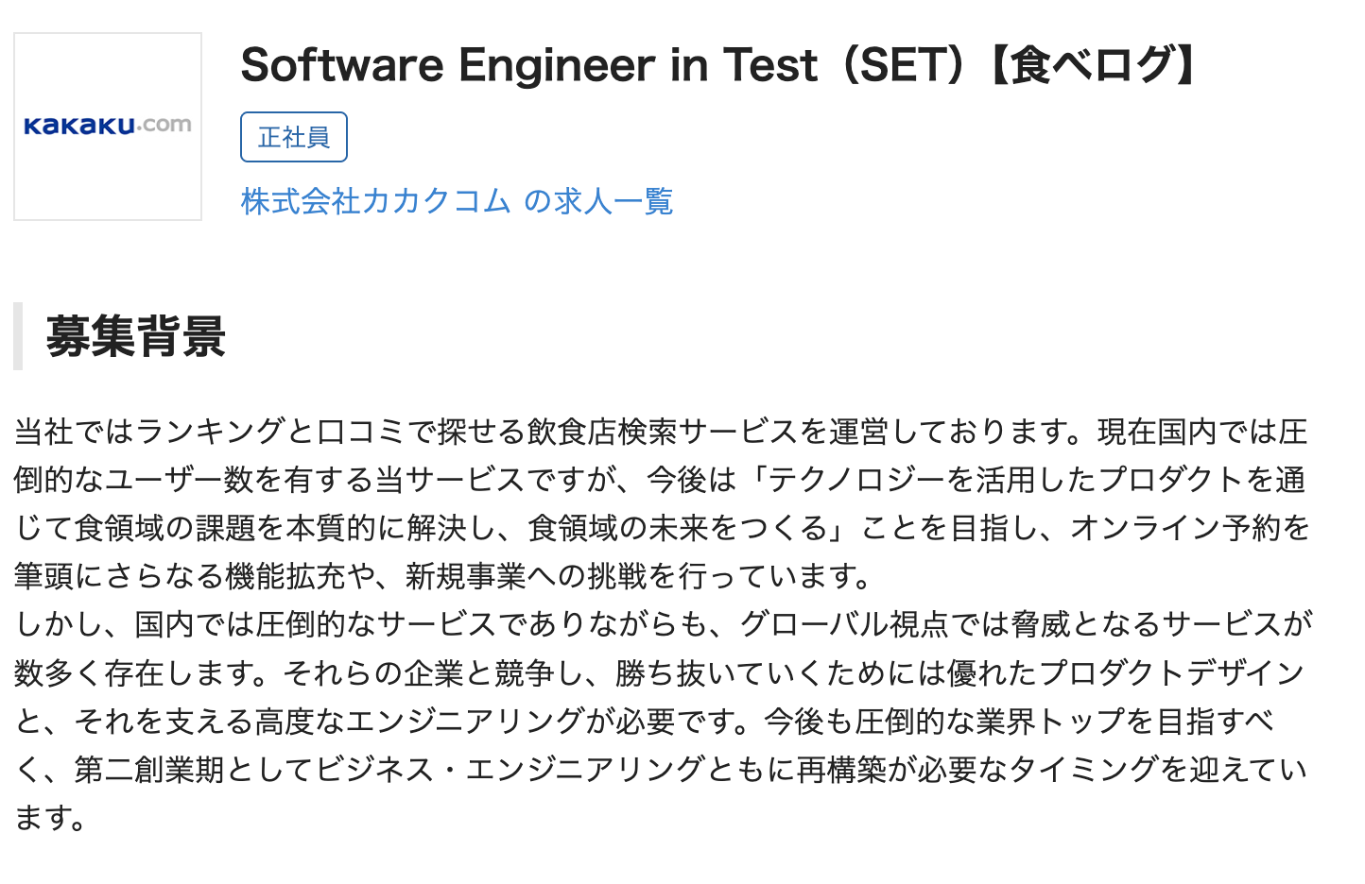This screenshot has width=1365, height=884.
Task: Click the phrase プロダクトデザイン
Action: pyautogui.click(x=1172, y=673)
